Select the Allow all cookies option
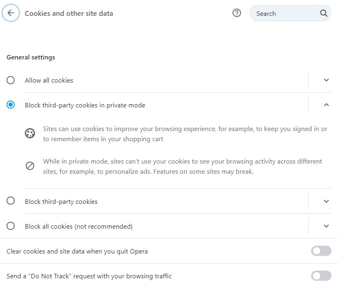 [11, 80]
